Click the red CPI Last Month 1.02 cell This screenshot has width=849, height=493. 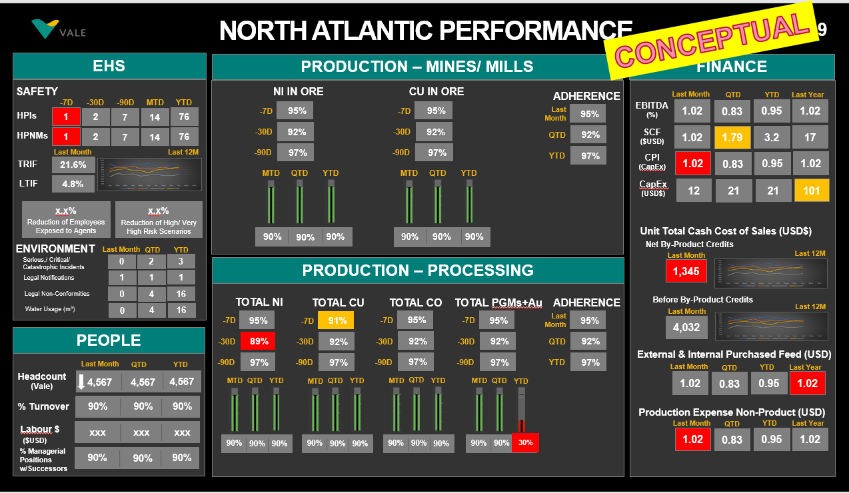[x=692, y=163]
